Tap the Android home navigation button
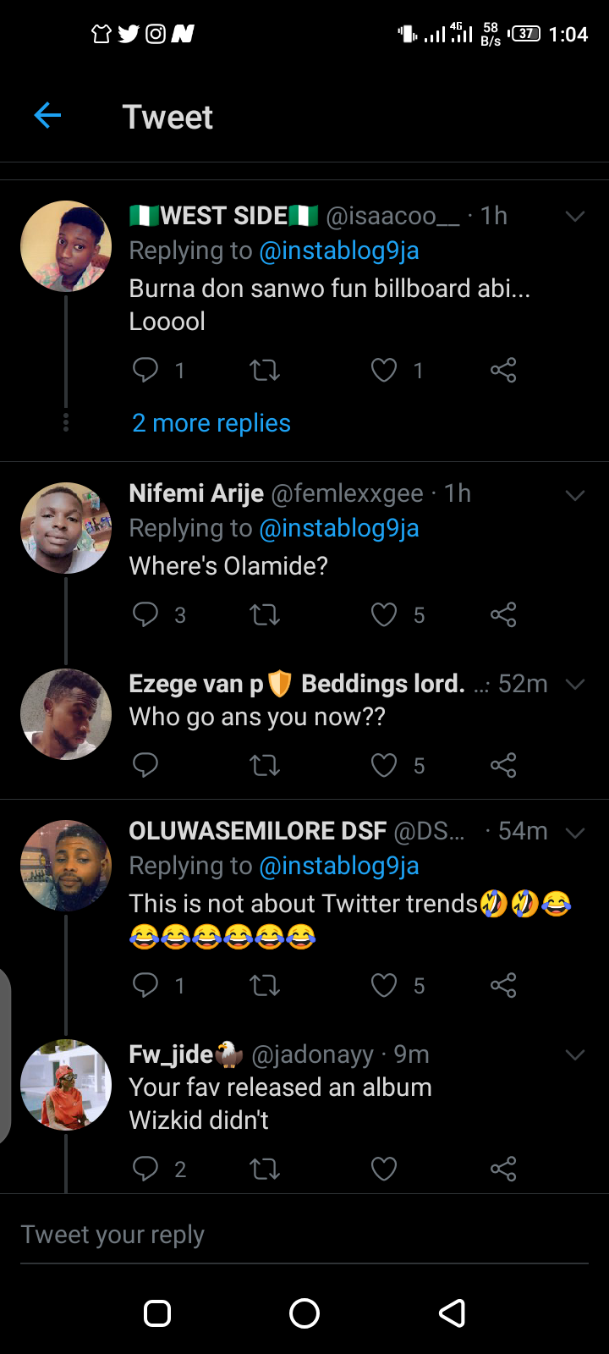 coord(304,1313)
